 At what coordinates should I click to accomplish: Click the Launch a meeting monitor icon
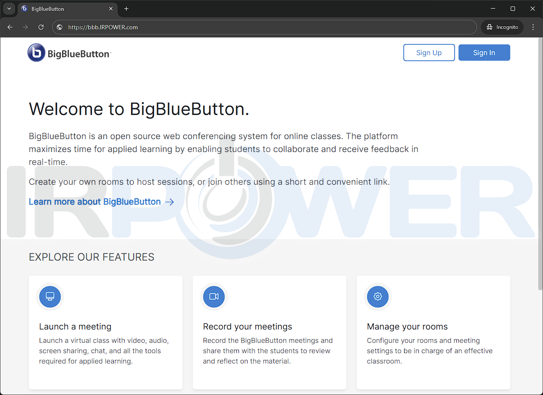coord(50,296)
